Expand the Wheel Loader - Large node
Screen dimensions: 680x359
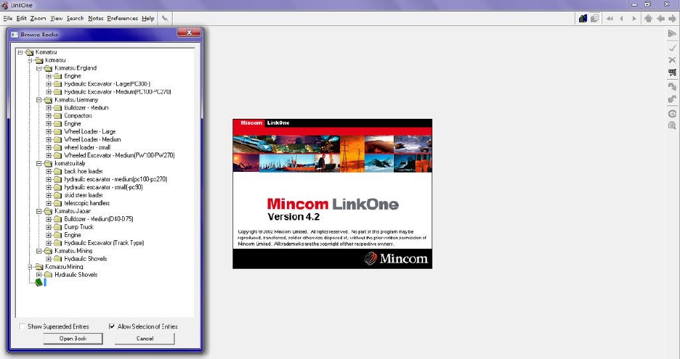click(48, 132)
